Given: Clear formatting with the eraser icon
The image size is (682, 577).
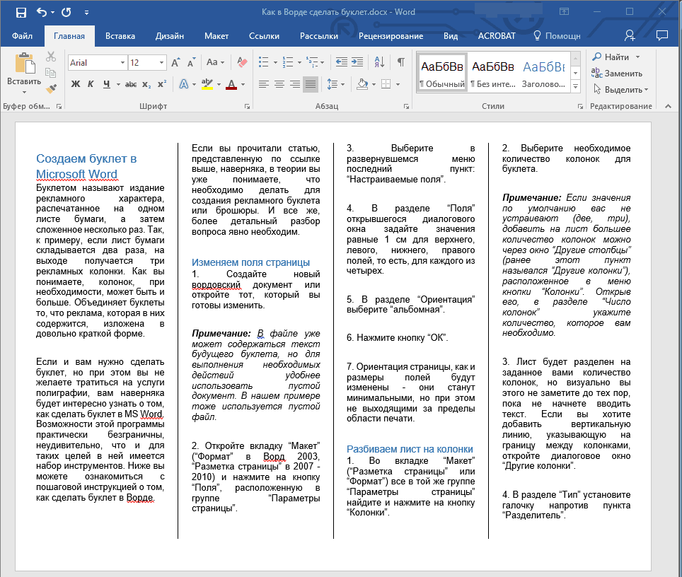Looking at the screenshot, I should click(x=242, y=62).
